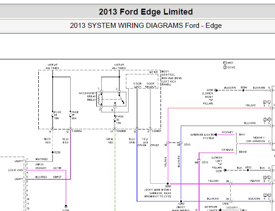This screenshot has width=275, height=211.
Task: Select circuit code "SBP27"
Action: [x=57, y=177]
